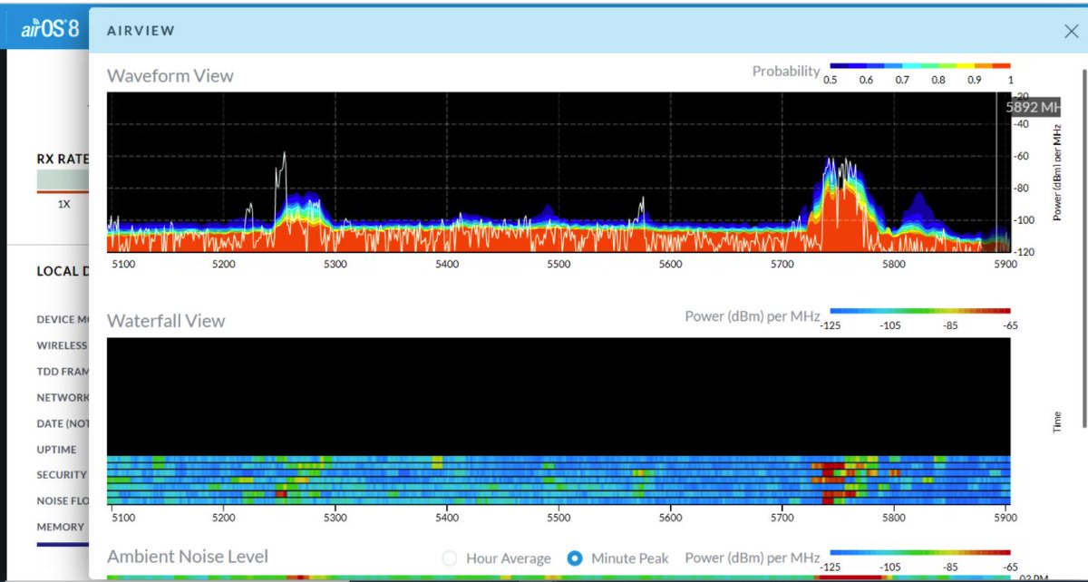This screenshot has height=582, width=1088.
Task: Click the MEMORY label in background page
Action: [60, 527]
